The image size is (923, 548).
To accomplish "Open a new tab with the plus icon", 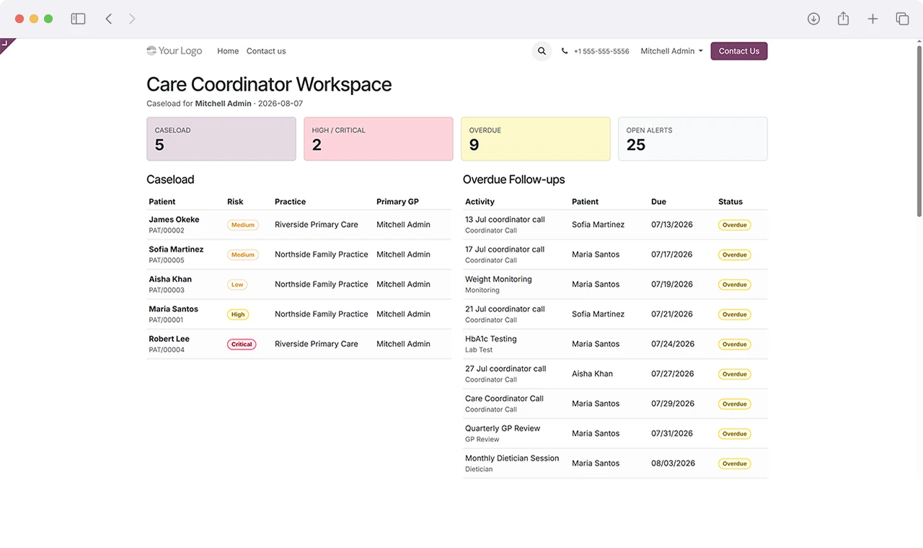I will [873, 19].
